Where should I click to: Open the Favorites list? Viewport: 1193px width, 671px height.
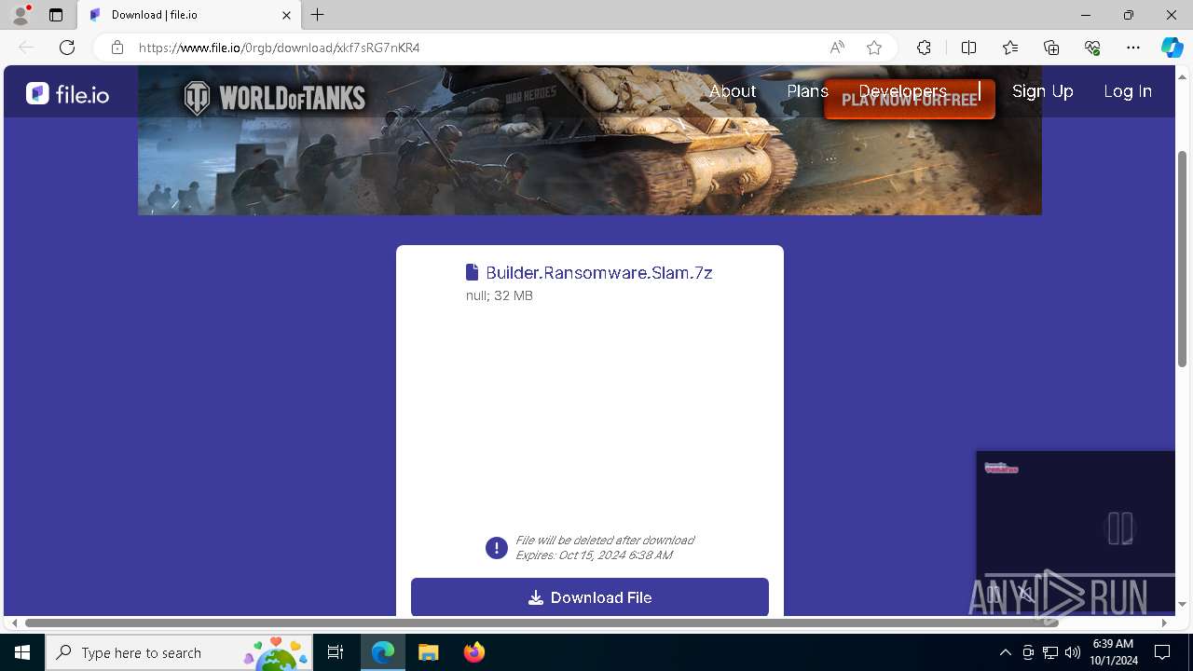click(x=1010, y=48)
